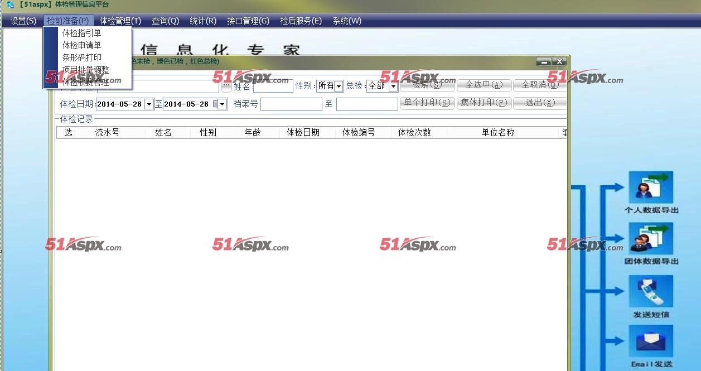Click the 全取消(Q) button
The width and height of the screenshot is (701, 371).
point(540,85)
